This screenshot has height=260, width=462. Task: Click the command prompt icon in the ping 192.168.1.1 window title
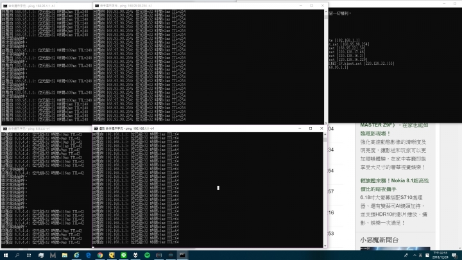(96, 128)
